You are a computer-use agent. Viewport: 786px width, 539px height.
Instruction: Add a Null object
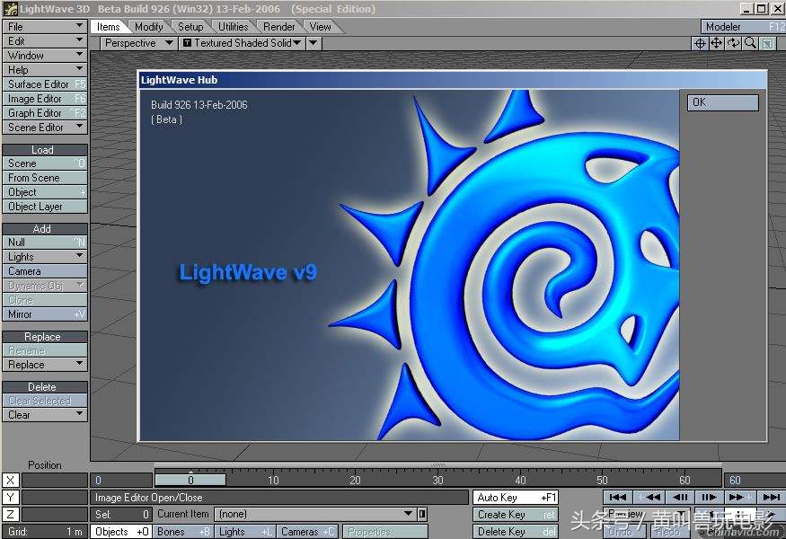coord(45,243)
